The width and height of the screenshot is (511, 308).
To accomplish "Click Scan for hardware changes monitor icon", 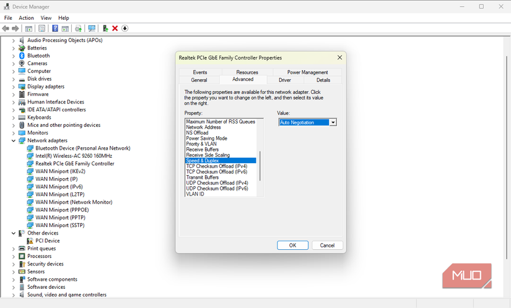I will [x=92, y=28].
